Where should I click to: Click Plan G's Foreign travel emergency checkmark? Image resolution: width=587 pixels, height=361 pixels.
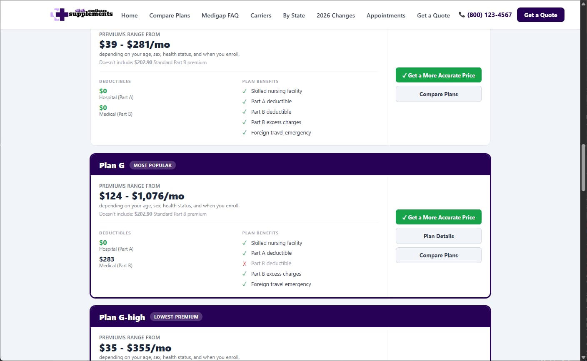point(245,284)
